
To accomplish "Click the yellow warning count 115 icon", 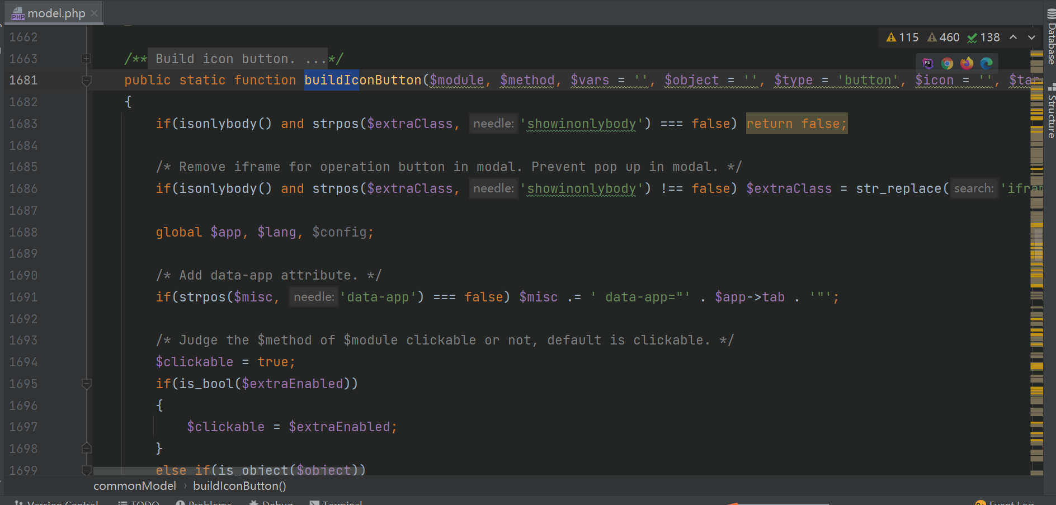I will pyautogui.click(x=902, y=37).
